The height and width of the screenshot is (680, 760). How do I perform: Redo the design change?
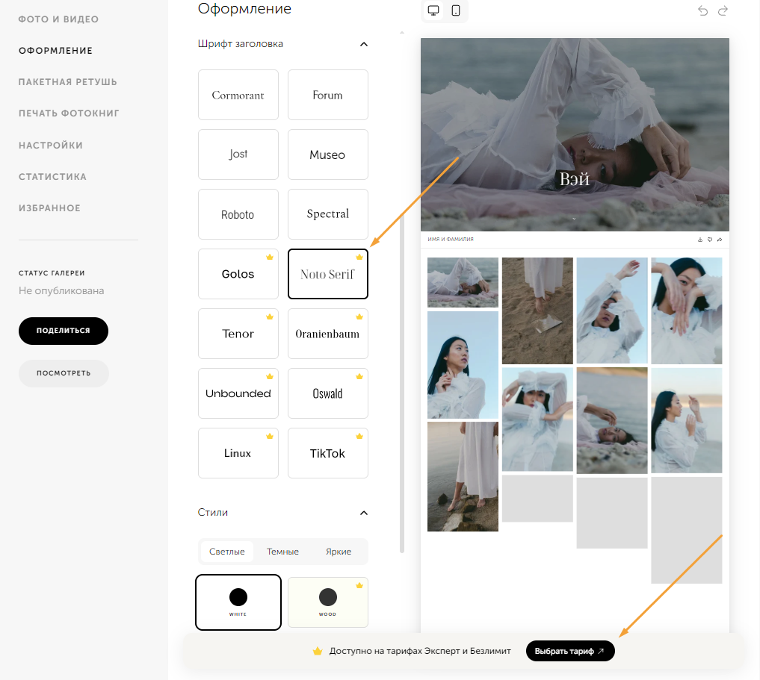click(723, 10)
